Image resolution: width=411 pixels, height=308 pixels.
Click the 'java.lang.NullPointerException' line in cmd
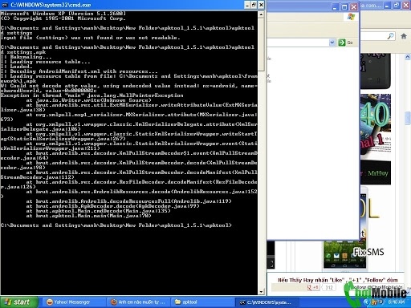[x=92, y=95]
